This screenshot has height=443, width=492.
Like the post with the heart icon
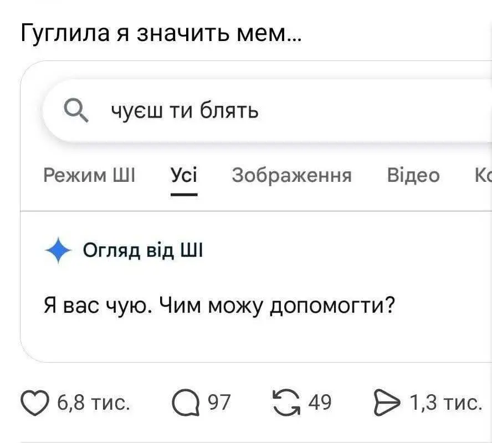click(34, 403)
